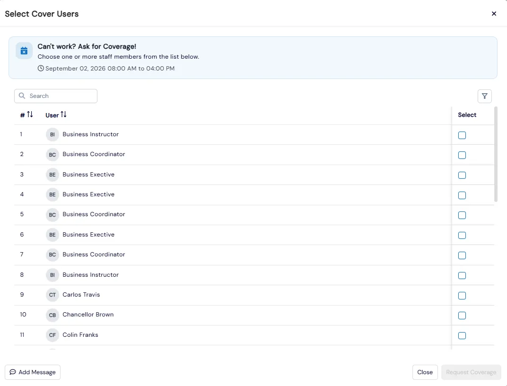This screenshot has width=507, height=386.
Task: Sort by the User column arrows
Action: pyautogui.click(x=63, y=114)
